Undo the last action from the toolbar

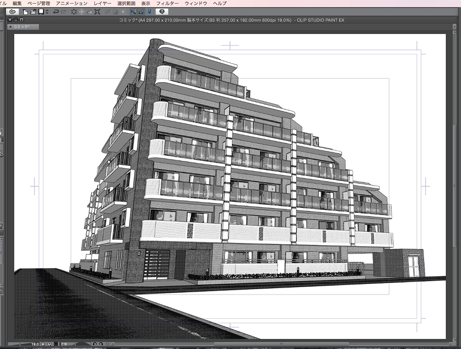55,12
